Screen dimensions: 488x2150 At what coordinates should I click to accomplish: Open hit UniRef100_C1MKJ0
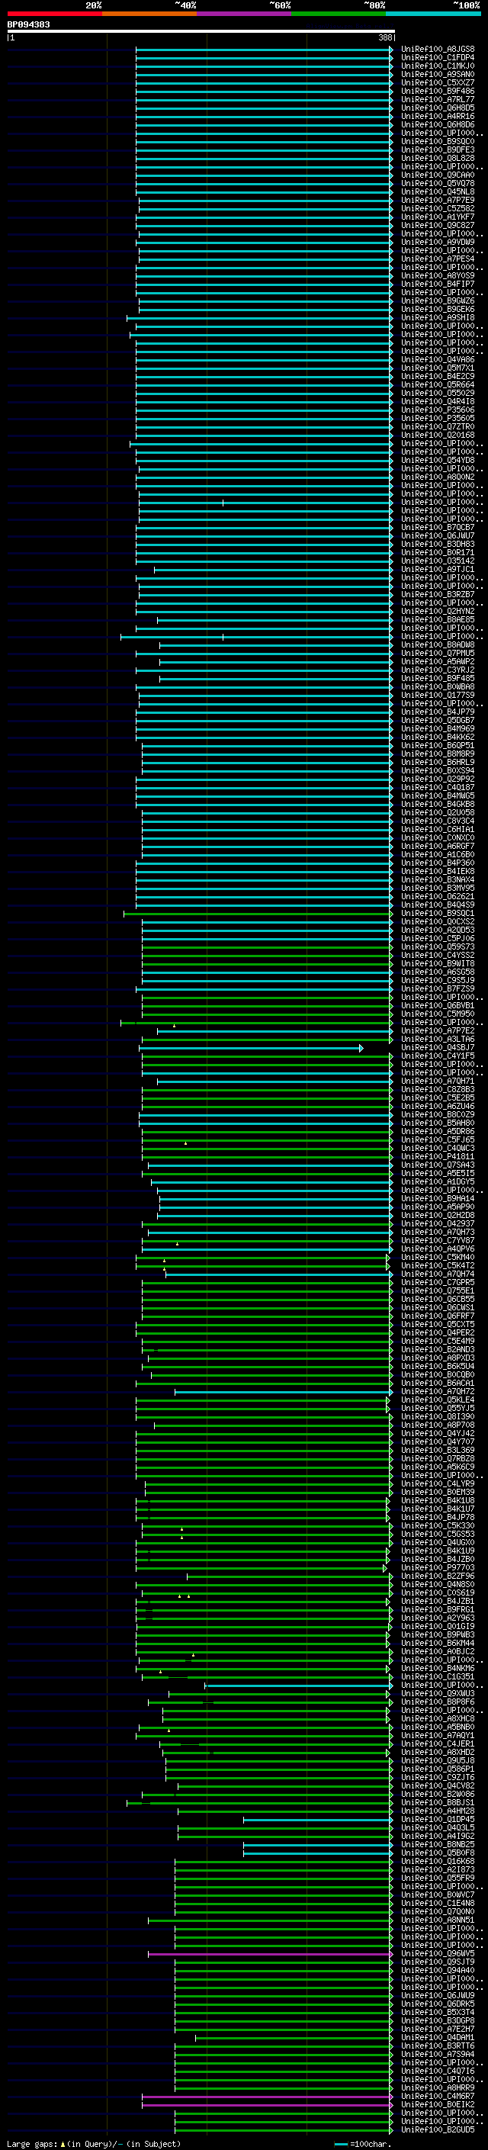point(438,66)
